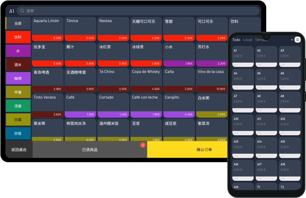Screen dimensions: 306x198
Task: Open table A5 on the phone
Action: [266, 79]
